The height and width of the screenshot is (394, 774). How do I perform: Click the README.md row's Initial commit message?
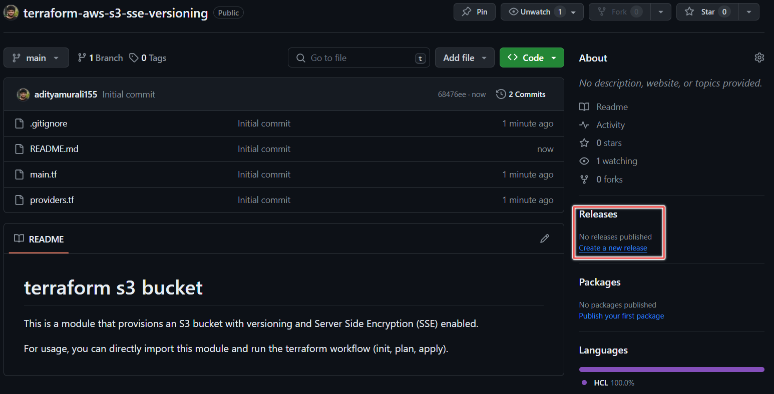coord(264,149)
